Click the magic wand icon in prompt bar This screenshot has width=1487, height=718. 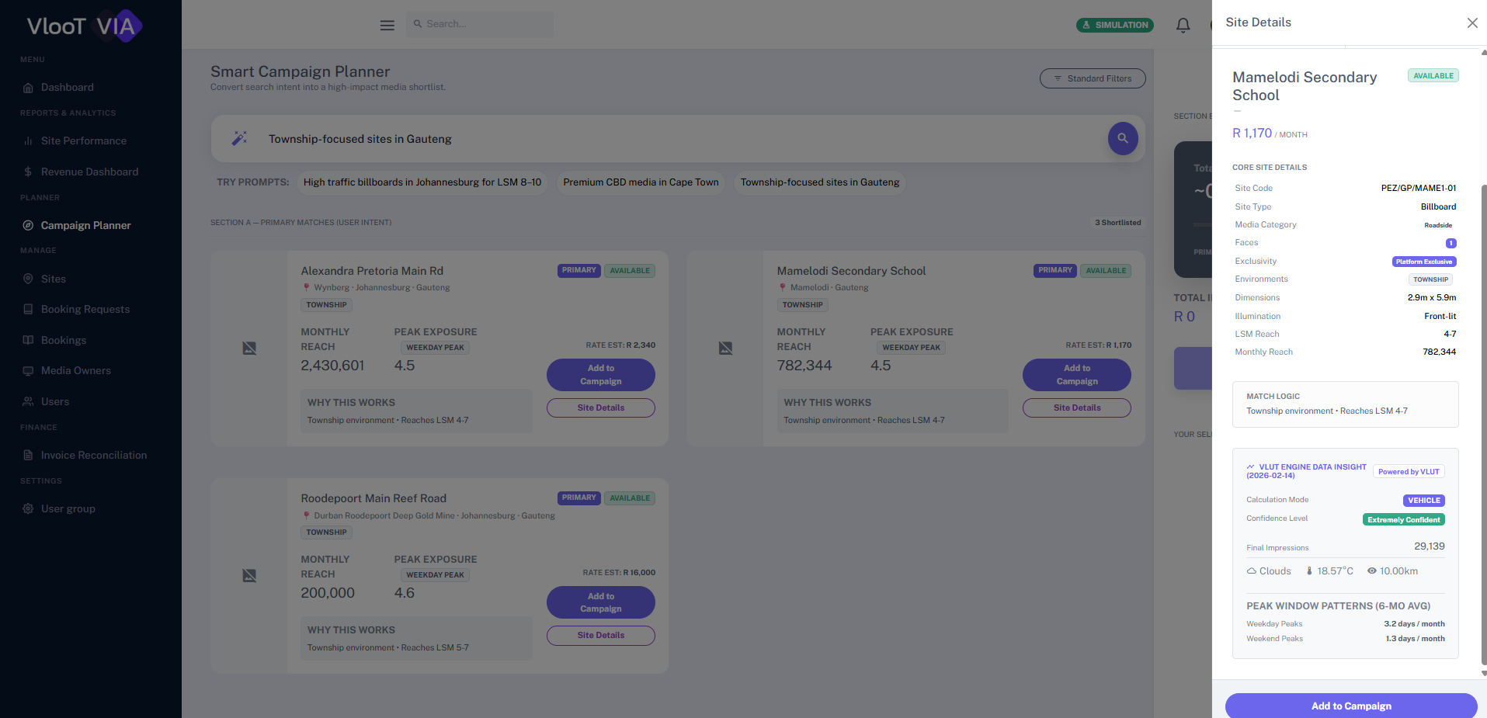pos(239,139)
